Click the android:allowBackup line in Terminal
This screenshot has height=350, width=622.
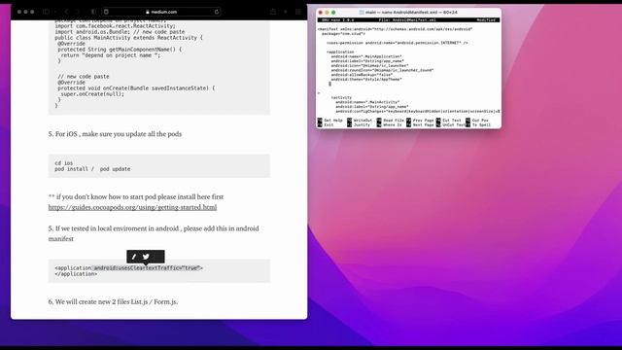click(362, 75)
